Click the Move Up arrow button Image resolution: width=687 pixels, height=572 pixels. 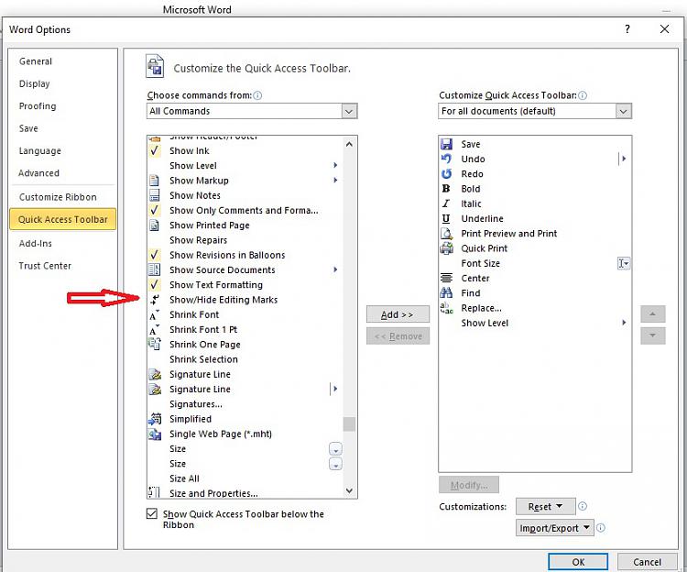click(653, 313)
